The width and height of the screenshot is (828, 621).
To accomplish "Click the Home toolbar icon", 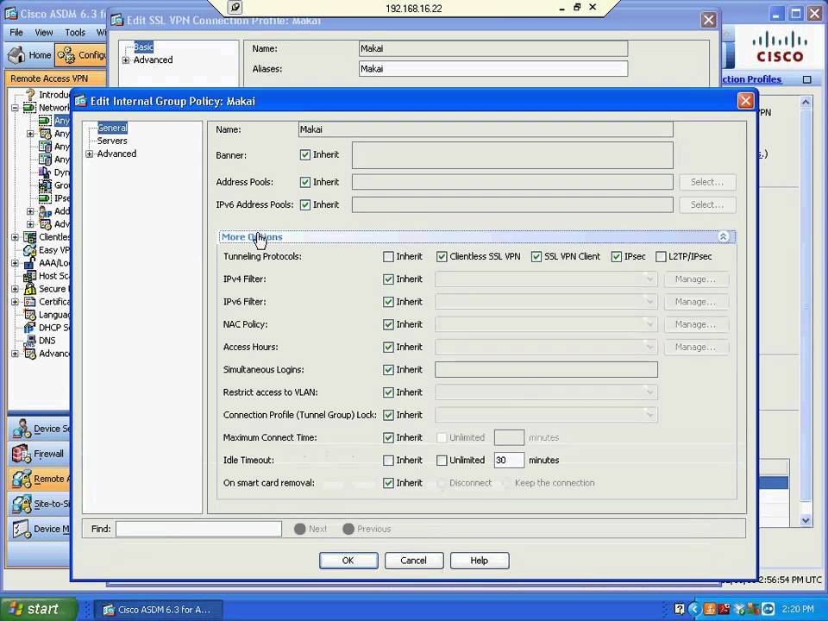I will pyautogui.click(x=16, y=55).
